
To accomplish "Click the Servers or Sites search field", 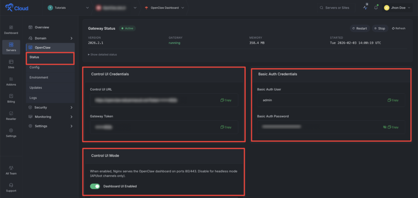I will coord(337,7).
